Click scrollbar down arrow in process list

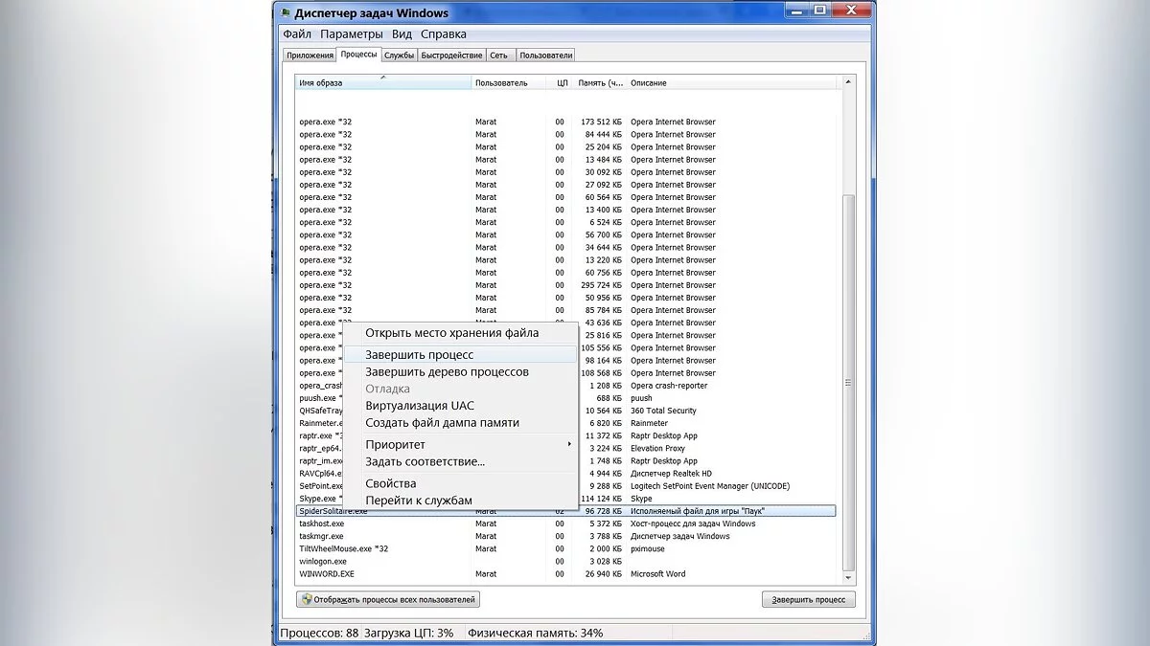(847, 577)
